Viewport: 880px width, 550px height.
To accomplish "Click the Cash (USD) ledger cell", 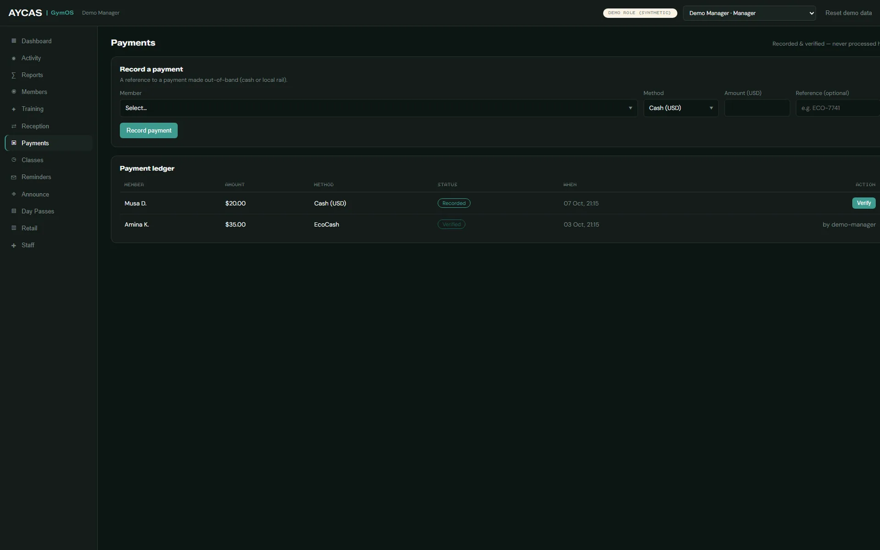I will click(x=330, y=203).
